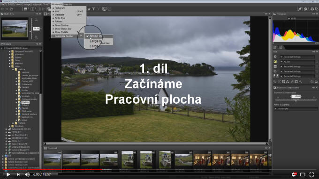Click the exposure compensation icon in Edit panel
This screenshot has width=319, height=179.
[275, 61]
